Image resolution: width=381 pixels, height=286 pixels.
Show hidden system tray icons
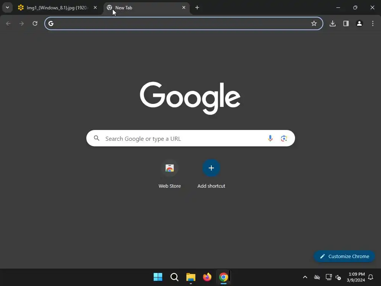click(x=305, y=277)
